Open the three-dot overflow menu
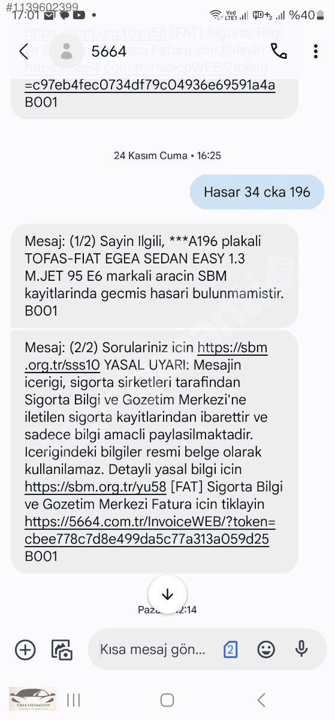Viewport: 335px width, 720px height. point(315,52)
